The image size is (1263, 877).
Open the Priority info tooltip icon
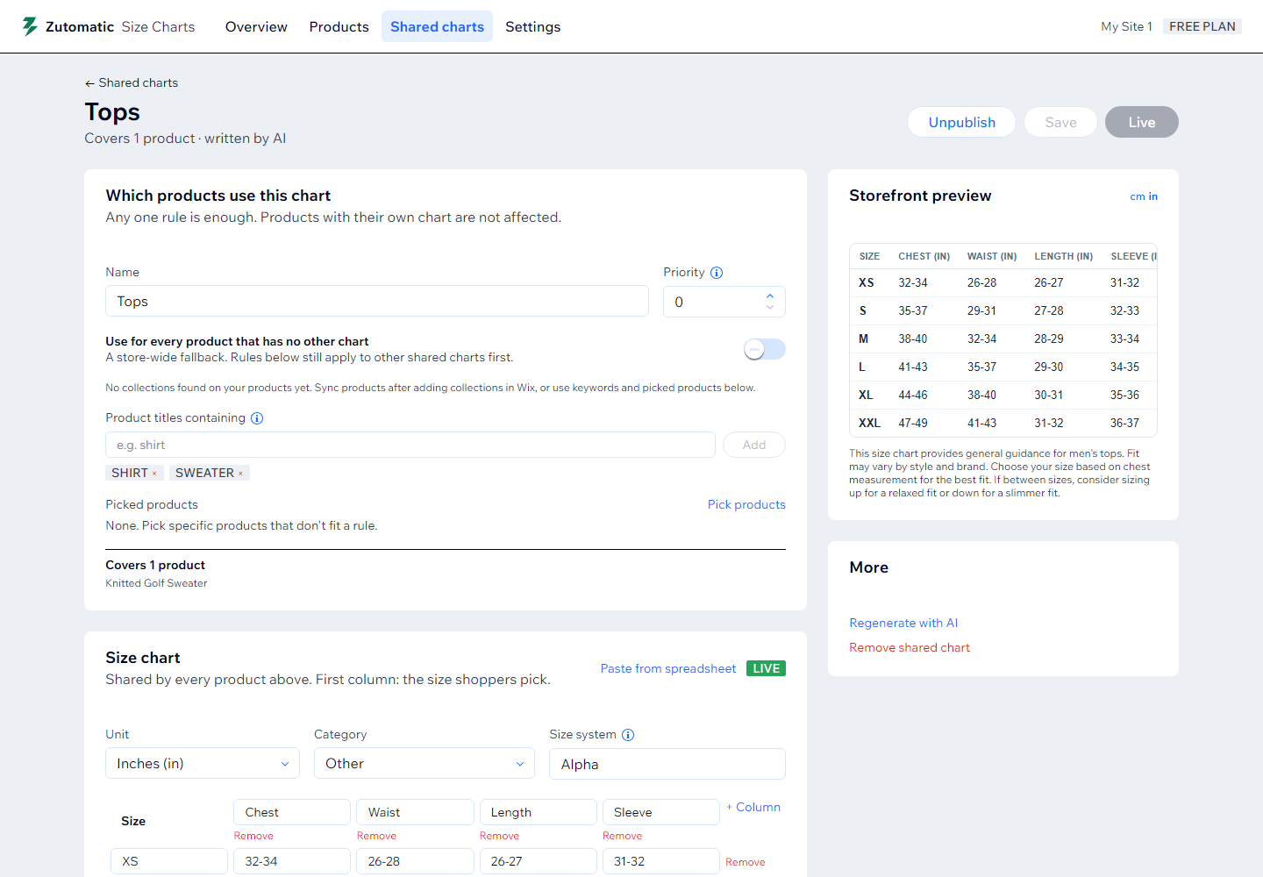pyautogui.click(x=717, y=273)
